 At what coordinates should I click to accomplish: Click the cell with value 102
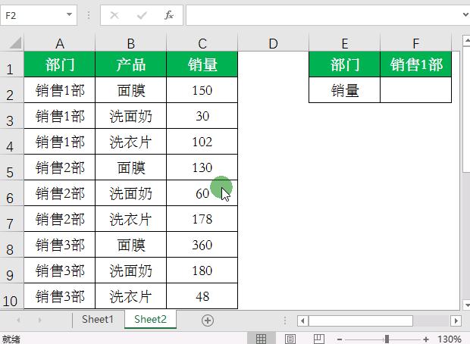(202, 142)
